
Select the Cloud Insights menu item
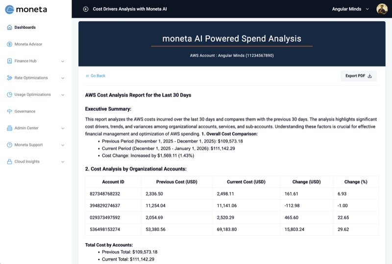35,162
